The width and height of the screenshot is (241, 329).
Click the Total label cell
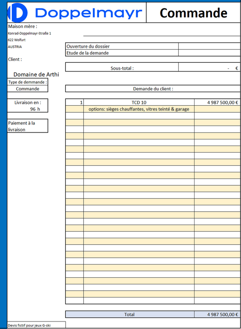pos(130,315)
